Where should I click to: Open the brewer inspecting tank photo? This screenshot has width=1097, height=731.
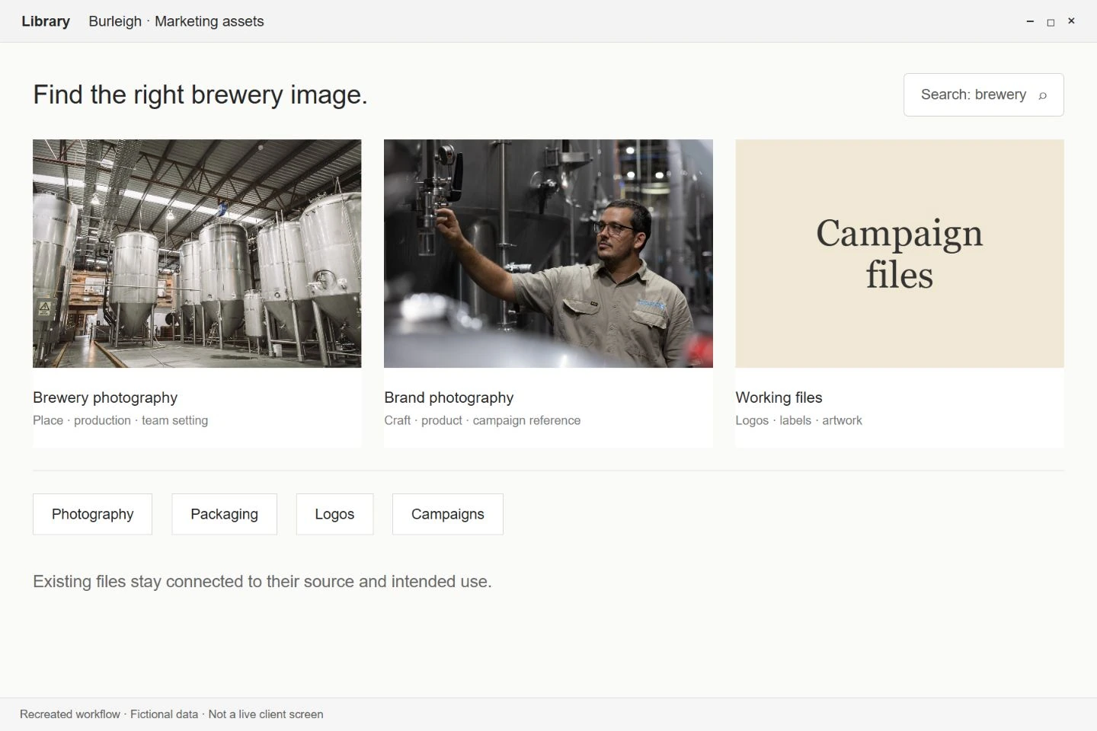[548, 254]
